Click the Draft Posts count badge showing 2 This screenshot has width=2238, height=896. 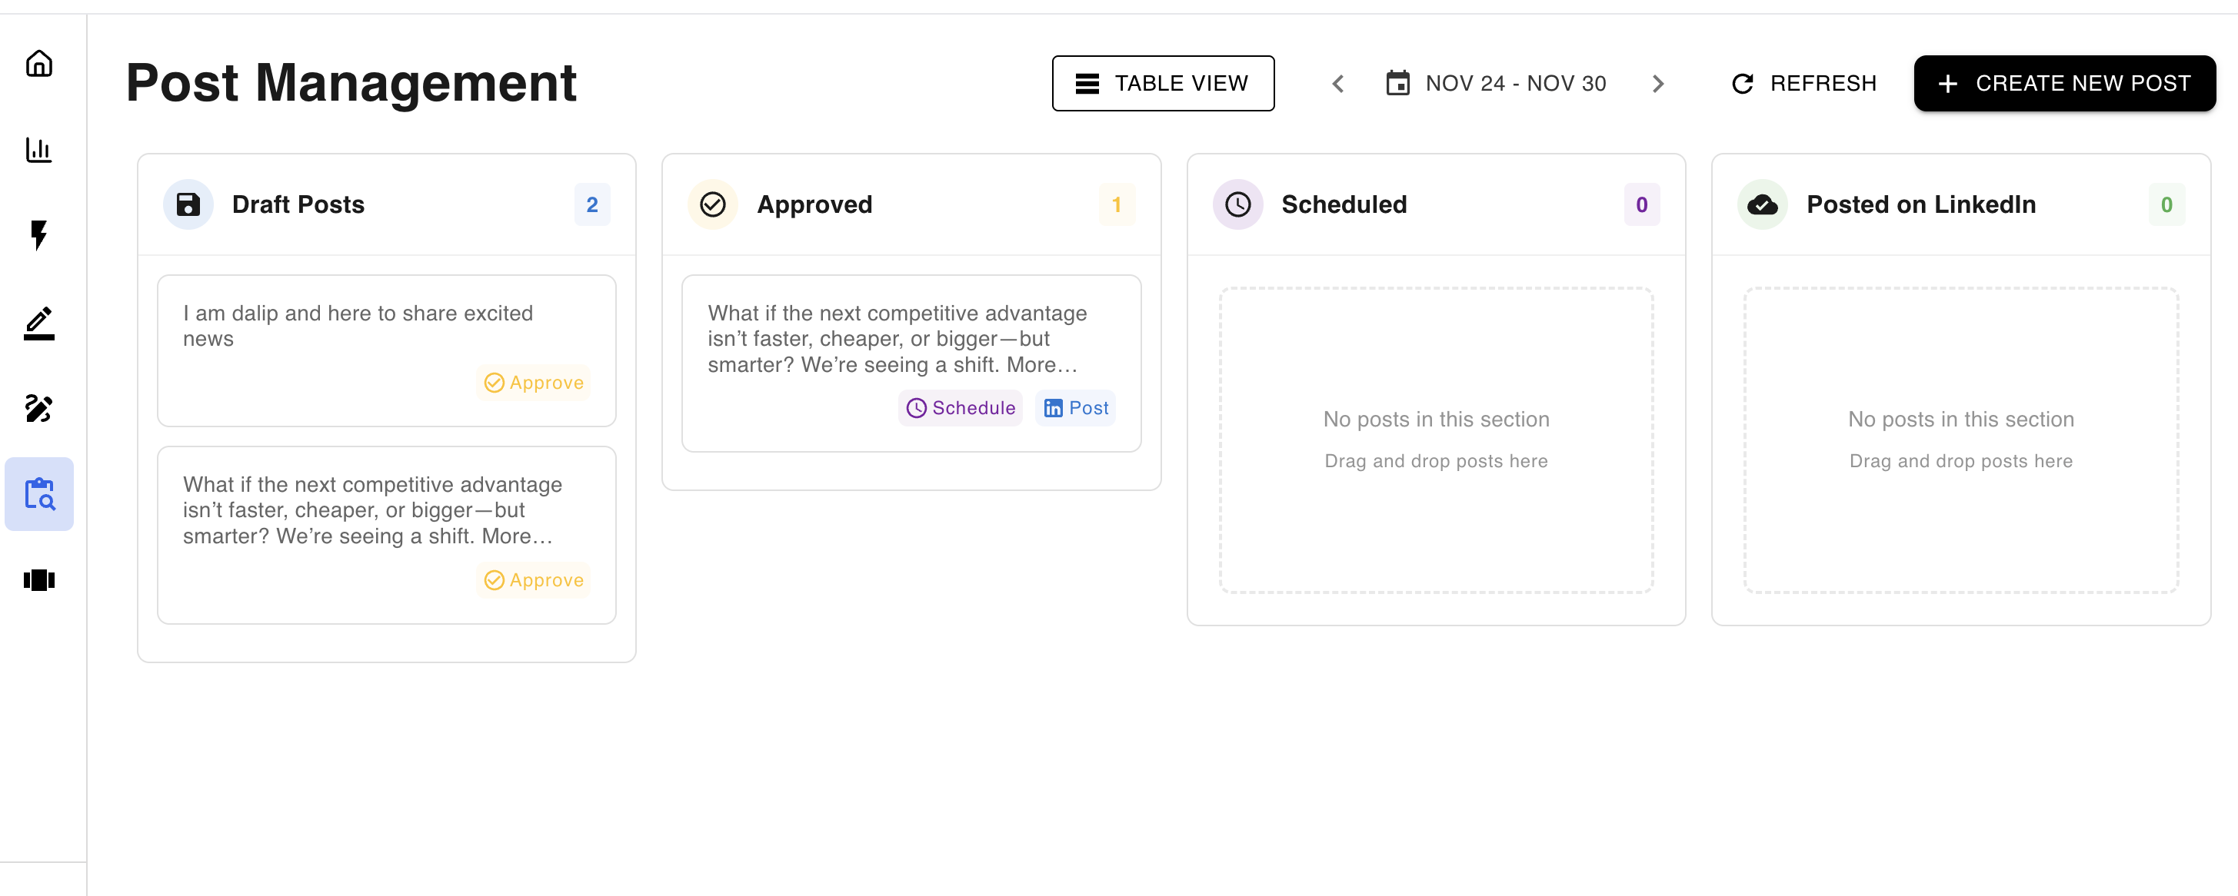pos(592,204)
